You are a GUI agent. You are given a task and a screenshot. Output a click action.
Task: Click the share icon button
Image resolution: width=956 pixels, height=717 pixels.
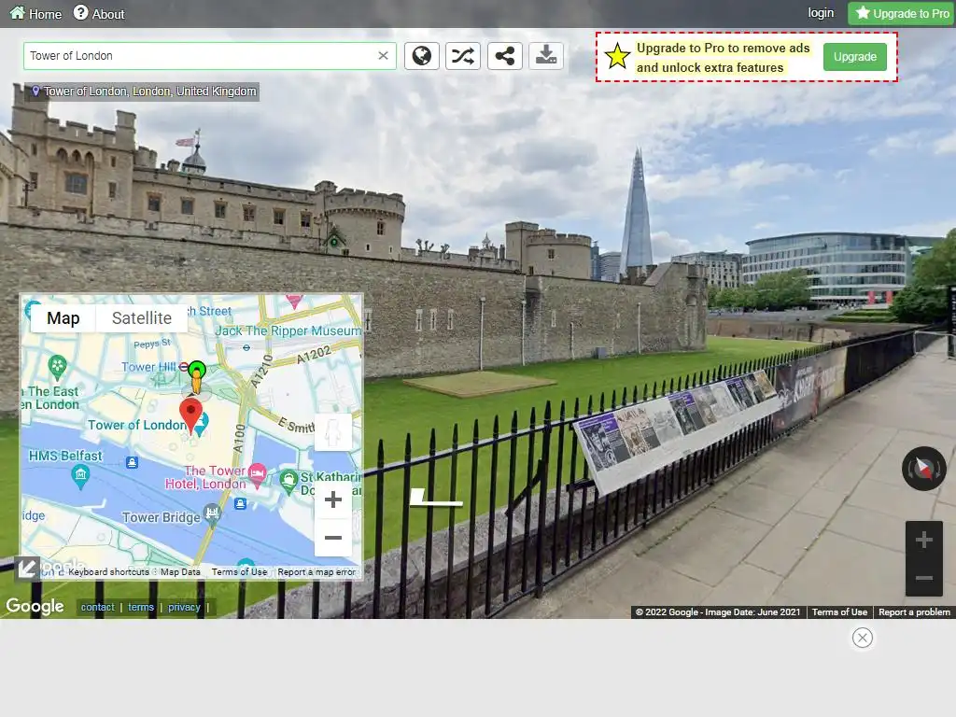coord(504,56)
